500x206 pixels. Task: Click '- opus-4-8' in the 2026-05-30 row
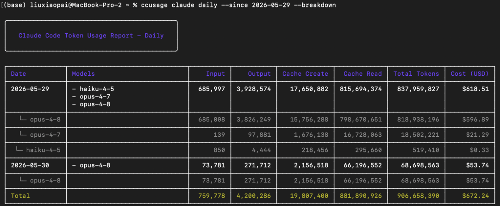pyautogui.click(x=91, y=165)
